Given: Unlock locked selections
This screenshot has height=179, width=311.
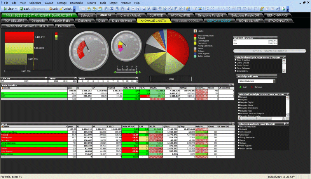Looking at the screenshot, I should (66, 9).
